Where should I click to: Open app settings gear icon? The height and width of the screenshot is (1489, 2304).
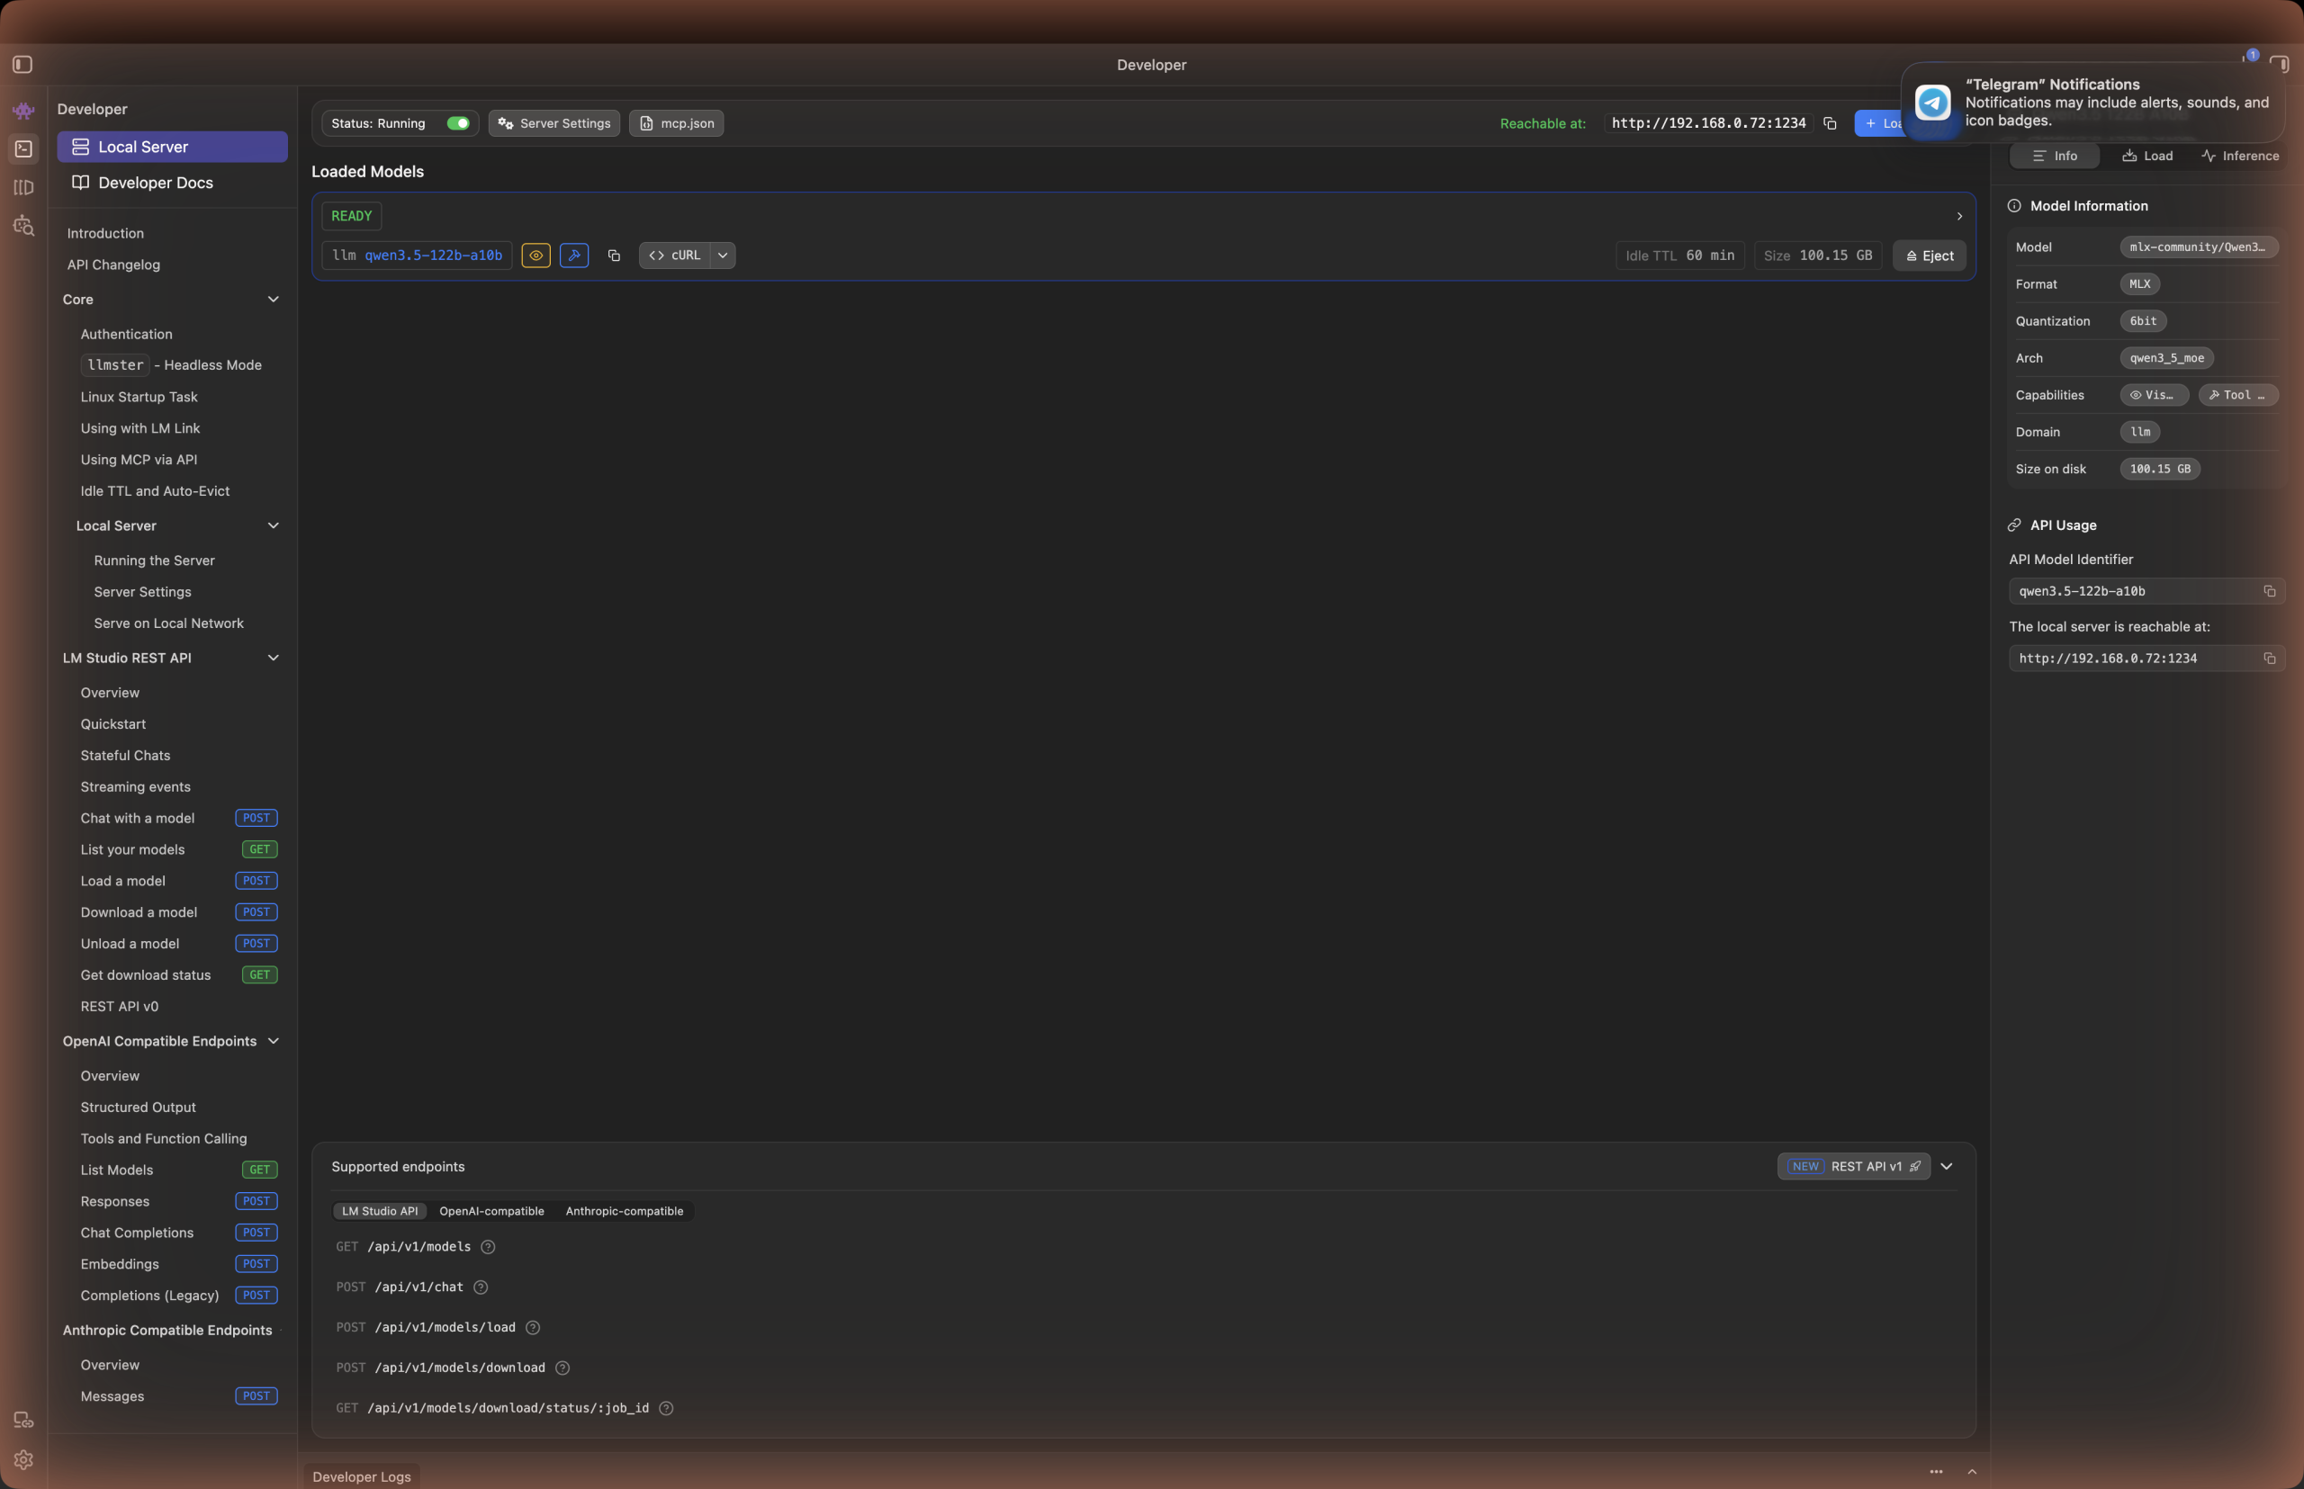pos(23,1460)
